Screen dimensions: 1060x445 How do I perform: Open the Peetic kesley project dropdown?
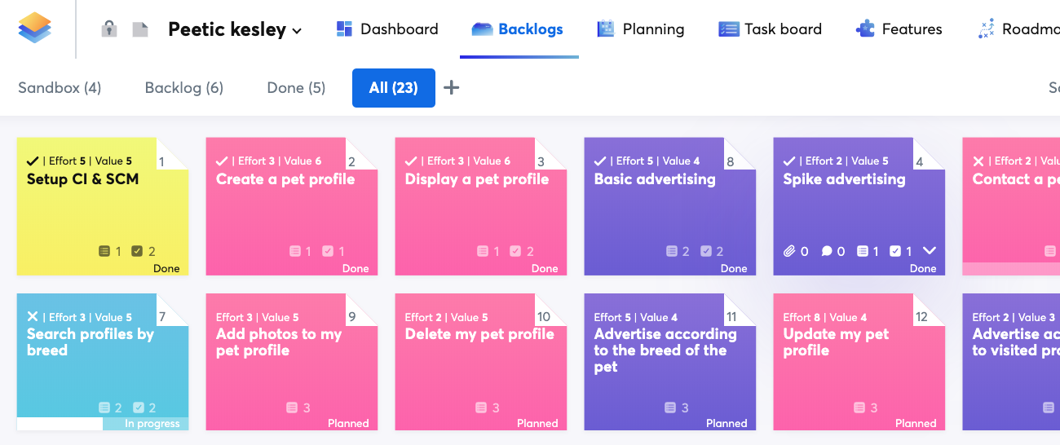coord(235,29)
